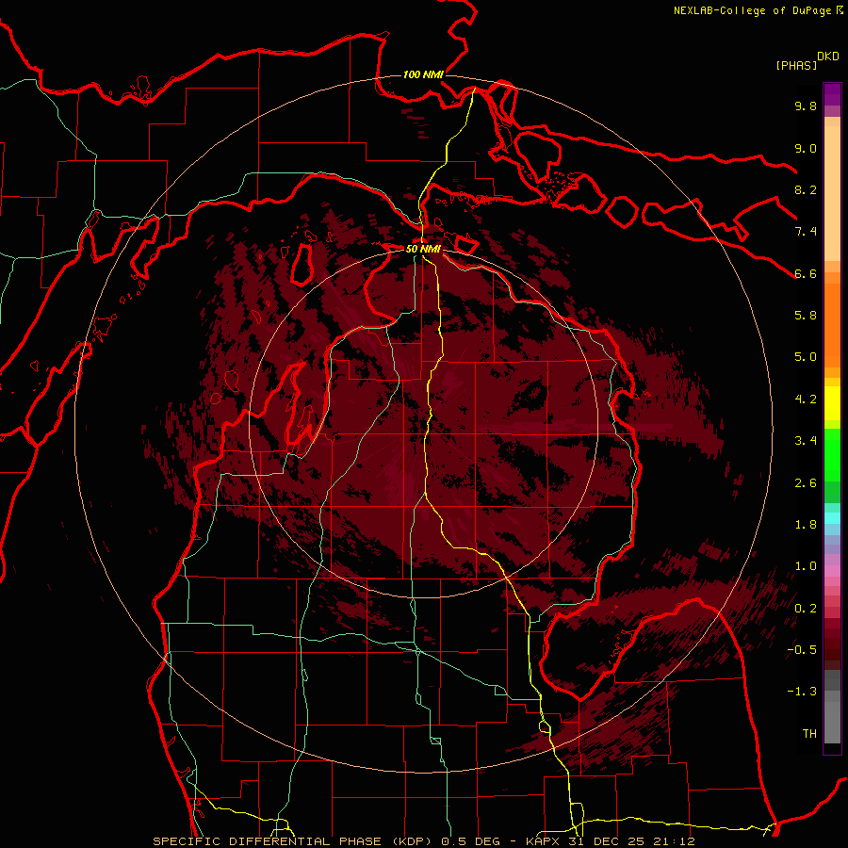Click the 6.6 value on the scale
The height and width of the screenshot is (848, 848).
pyautogui.click(x=806, y=273)
